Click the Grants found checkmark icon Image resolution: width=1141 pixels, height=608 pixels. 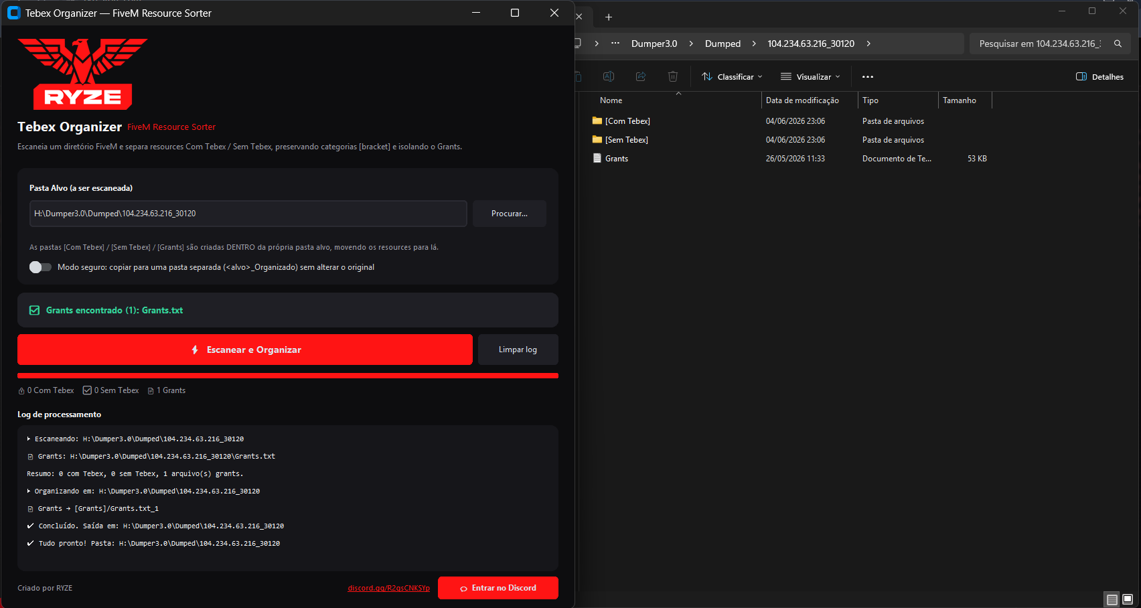35,310
